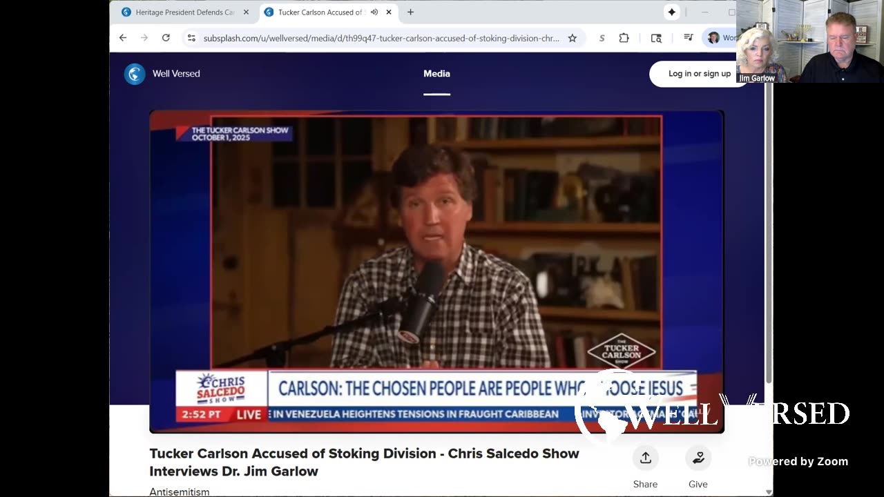Close the Tucker Carlson Accused tab
884x497 pixels.
point(389,12)
